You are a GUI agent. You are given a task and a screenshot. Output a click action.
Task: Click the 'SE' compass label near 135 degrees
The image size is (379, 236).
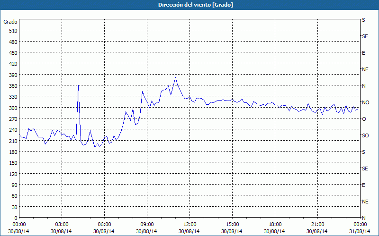(x=365, y=169)
